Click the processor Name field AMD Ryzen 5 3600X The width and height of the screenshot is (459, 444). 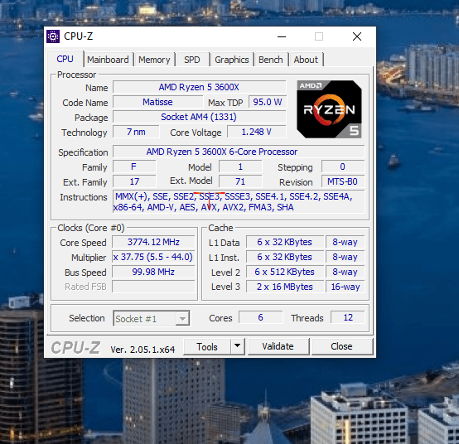(x=199, y=87)
